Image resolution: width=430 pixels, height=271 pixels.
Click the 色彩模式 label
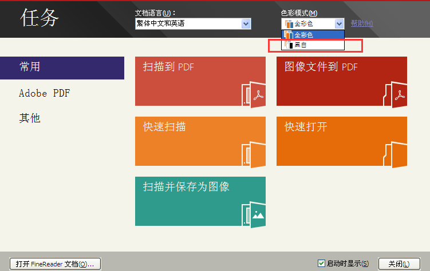(x=299, y=13)
